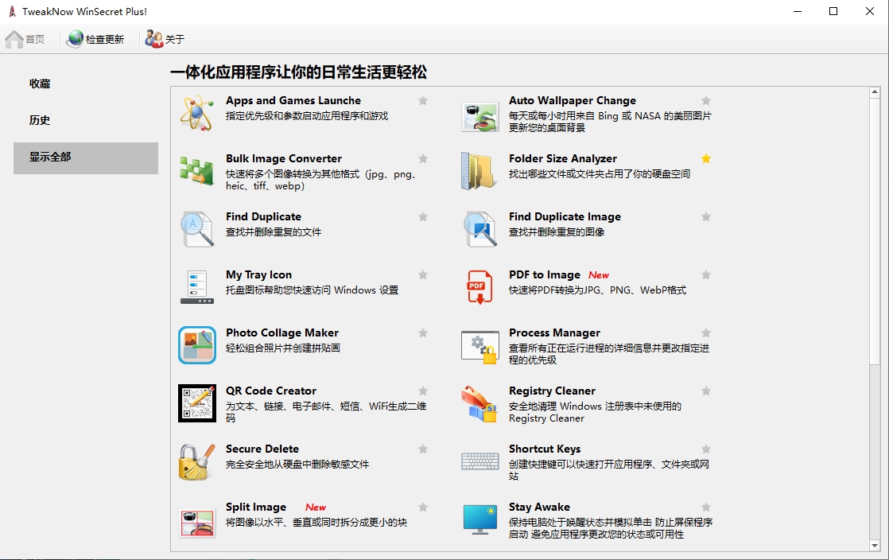The image size is (889, 560).
Task: Open 关于 about button
Action: coord(165,39)
